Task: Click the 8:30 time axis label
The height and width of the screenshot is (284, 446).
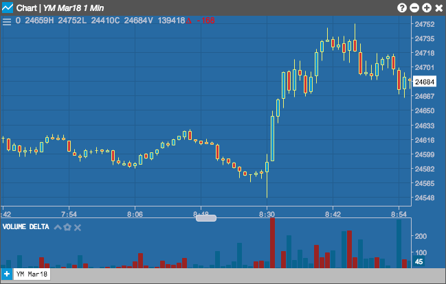Action: tap(267, 214)
